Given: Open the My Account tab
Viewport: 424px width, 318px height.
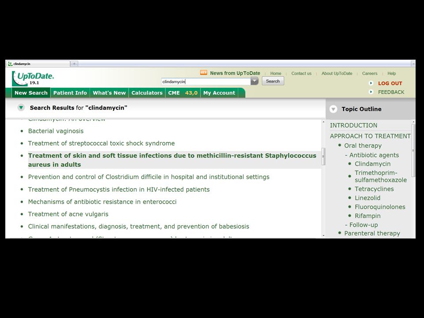Looking at the screenshot, I should 220,93.
